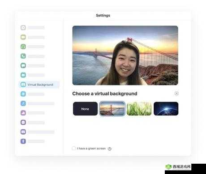Select the yellow-green video camera sidebar icon
The image size is (206, 174).
(x=23, y=37)
